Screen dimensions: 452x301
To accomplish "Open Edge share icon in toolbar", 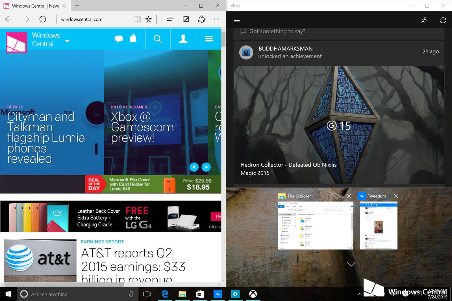I will point(202,19).
